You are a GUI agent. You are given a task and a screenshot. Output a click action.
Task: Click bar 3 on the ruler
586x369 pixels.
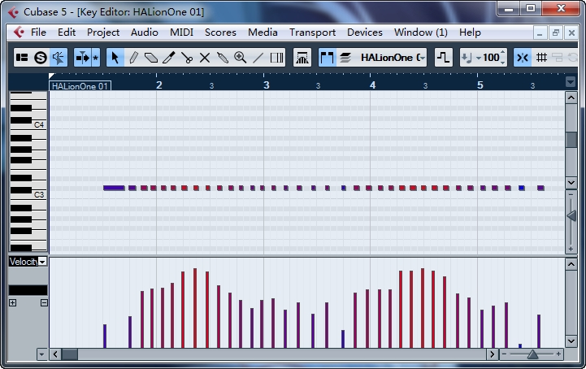pyautogui.click(x=266, y=85)
